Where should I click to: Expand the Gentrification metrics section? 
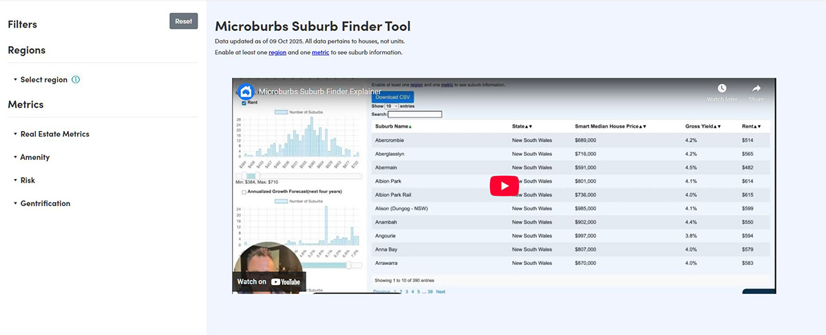pyautogui.click(x=42, y=203)
